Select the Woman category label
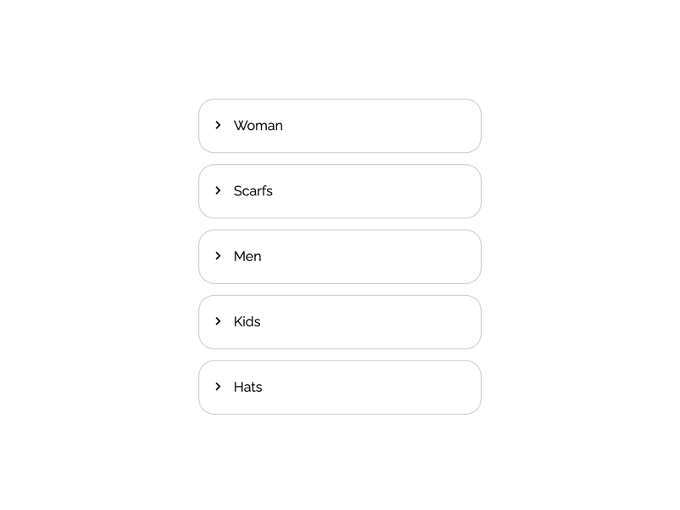 click(258, 126)
